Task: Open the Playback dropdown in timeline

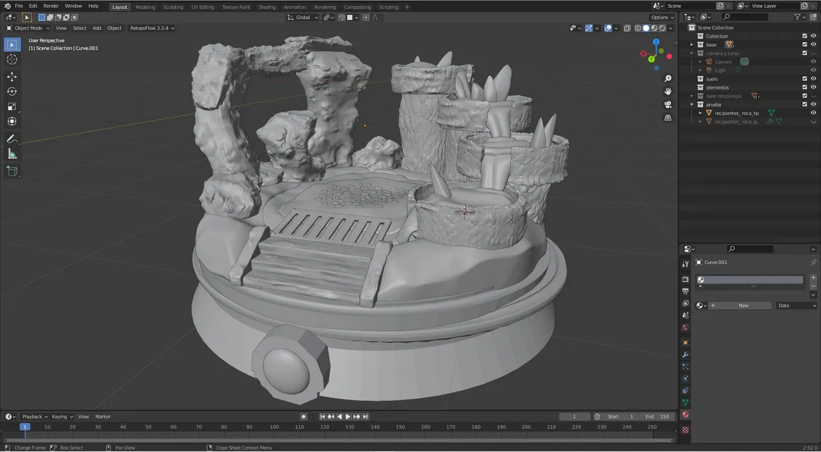Action: click(35, 417)
